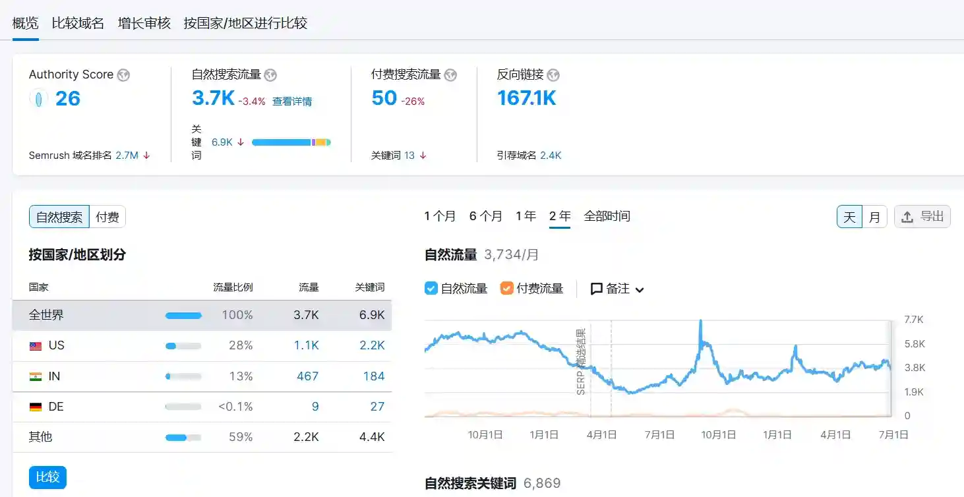
Task: Open the 增长审核 tab
Action: pos(144,23)
